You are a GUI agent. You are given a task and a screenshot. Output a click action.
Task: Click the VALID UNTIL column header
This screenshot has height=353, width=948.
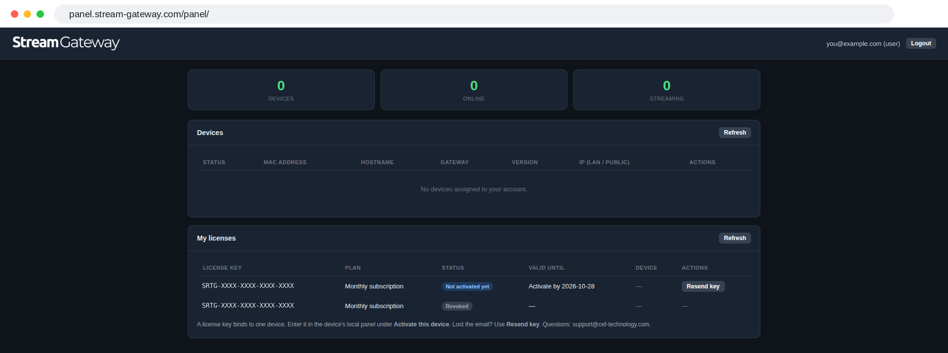tap(546, 268)
